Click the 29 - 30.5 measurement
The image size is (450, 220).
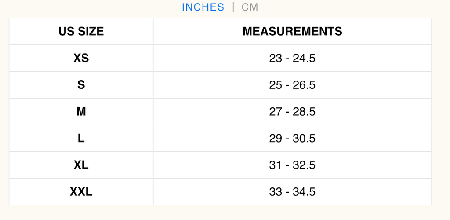(x=292, y=139)
